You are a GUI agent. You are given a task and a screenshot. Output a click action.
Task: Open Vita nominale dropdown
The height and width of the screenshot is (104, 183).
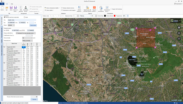click(27, 38)
